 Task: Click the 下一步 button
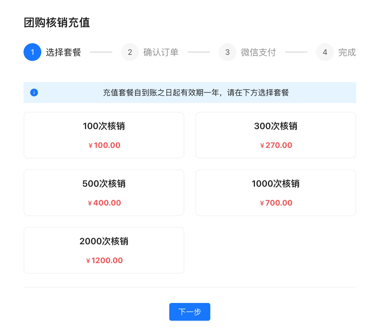(190, 312)
